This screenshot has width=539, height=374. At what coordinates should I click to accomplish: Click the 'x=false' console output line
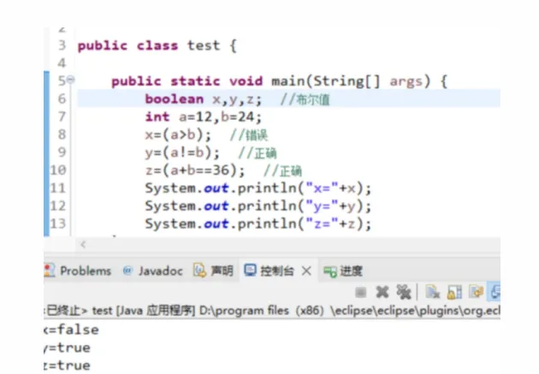(x=72, y=330)
